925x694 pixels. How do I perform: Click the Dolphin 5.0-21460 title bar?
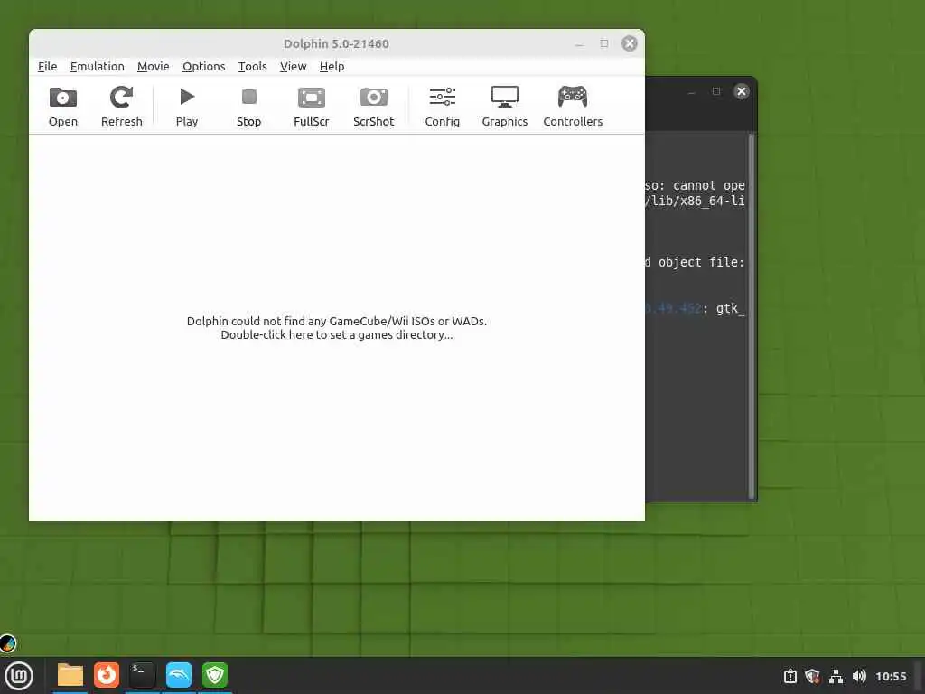click(336, 43)
